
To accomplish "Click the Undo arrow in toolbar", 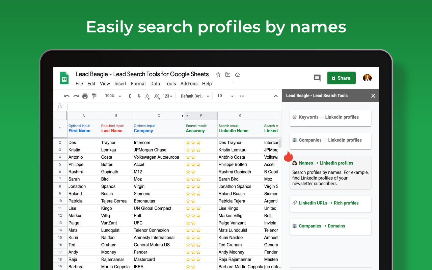I will 67,96.
